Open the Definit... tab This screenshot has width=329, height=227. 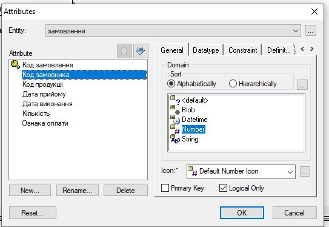279,50
